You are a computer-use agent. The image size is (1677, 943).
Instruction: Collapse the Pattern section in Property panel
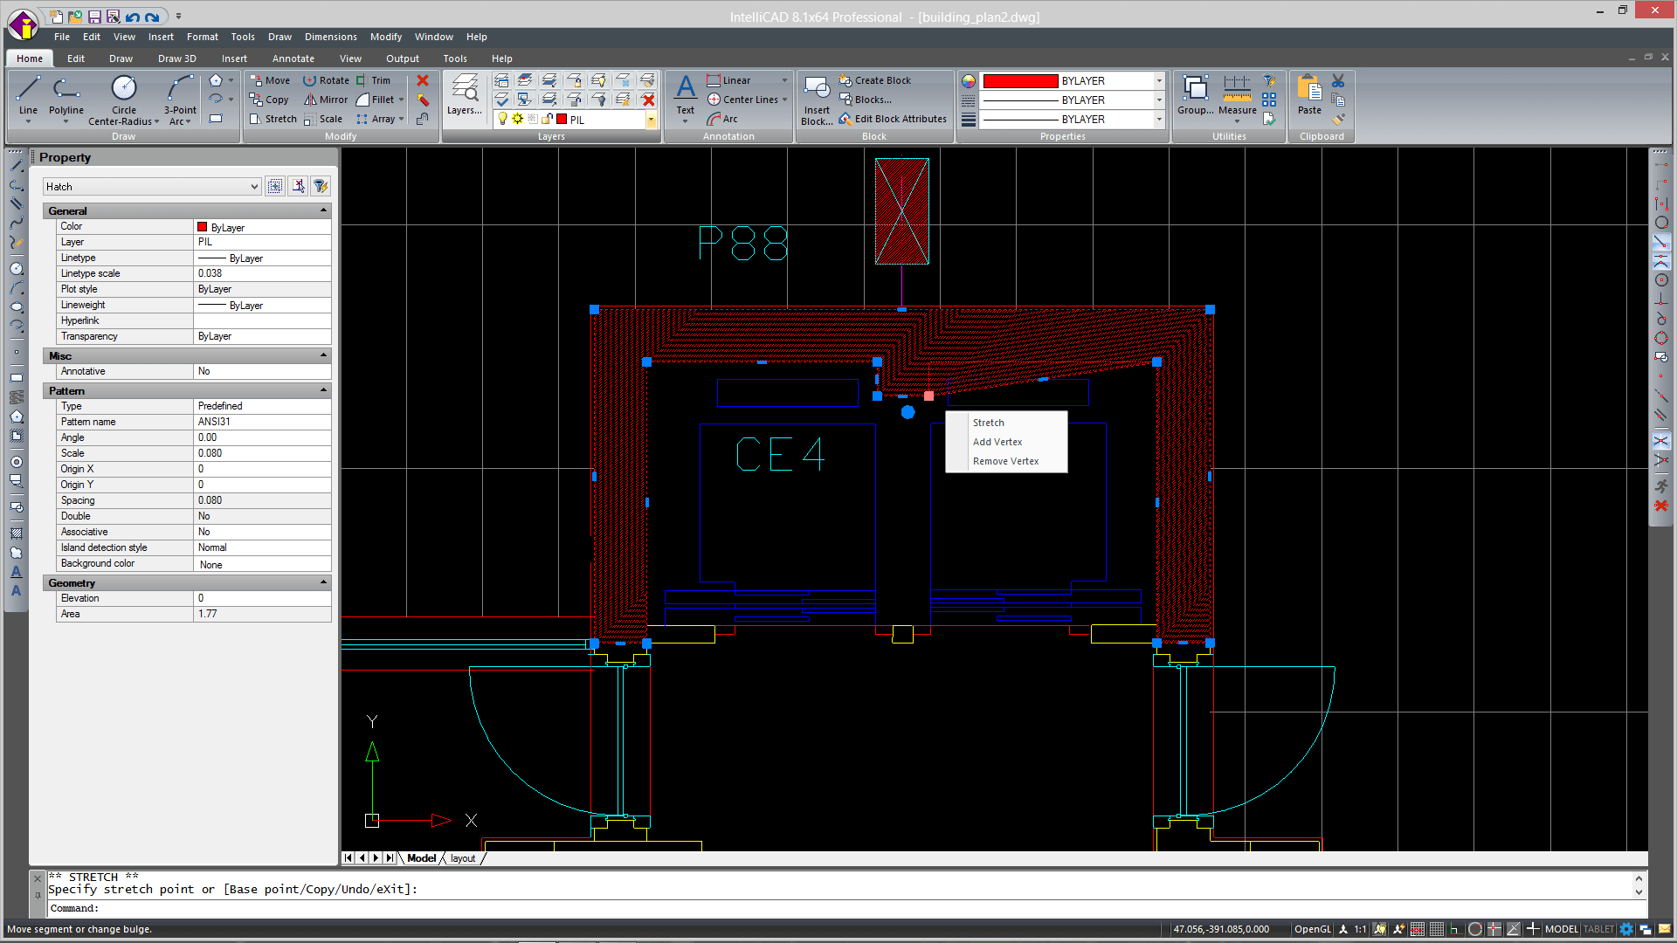[x=322, y=390]
